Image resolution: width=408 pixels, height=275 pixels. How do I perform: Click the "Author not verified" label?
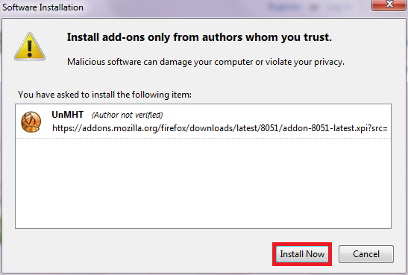click(128, 115)
